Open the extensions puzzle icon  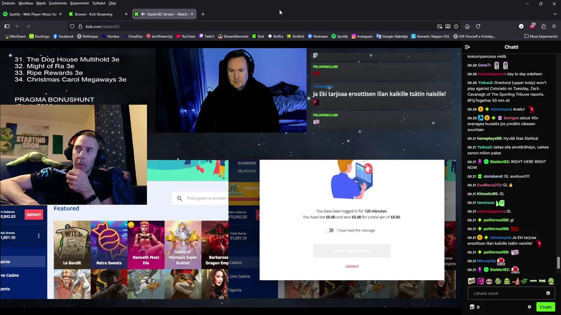point(543,26)
